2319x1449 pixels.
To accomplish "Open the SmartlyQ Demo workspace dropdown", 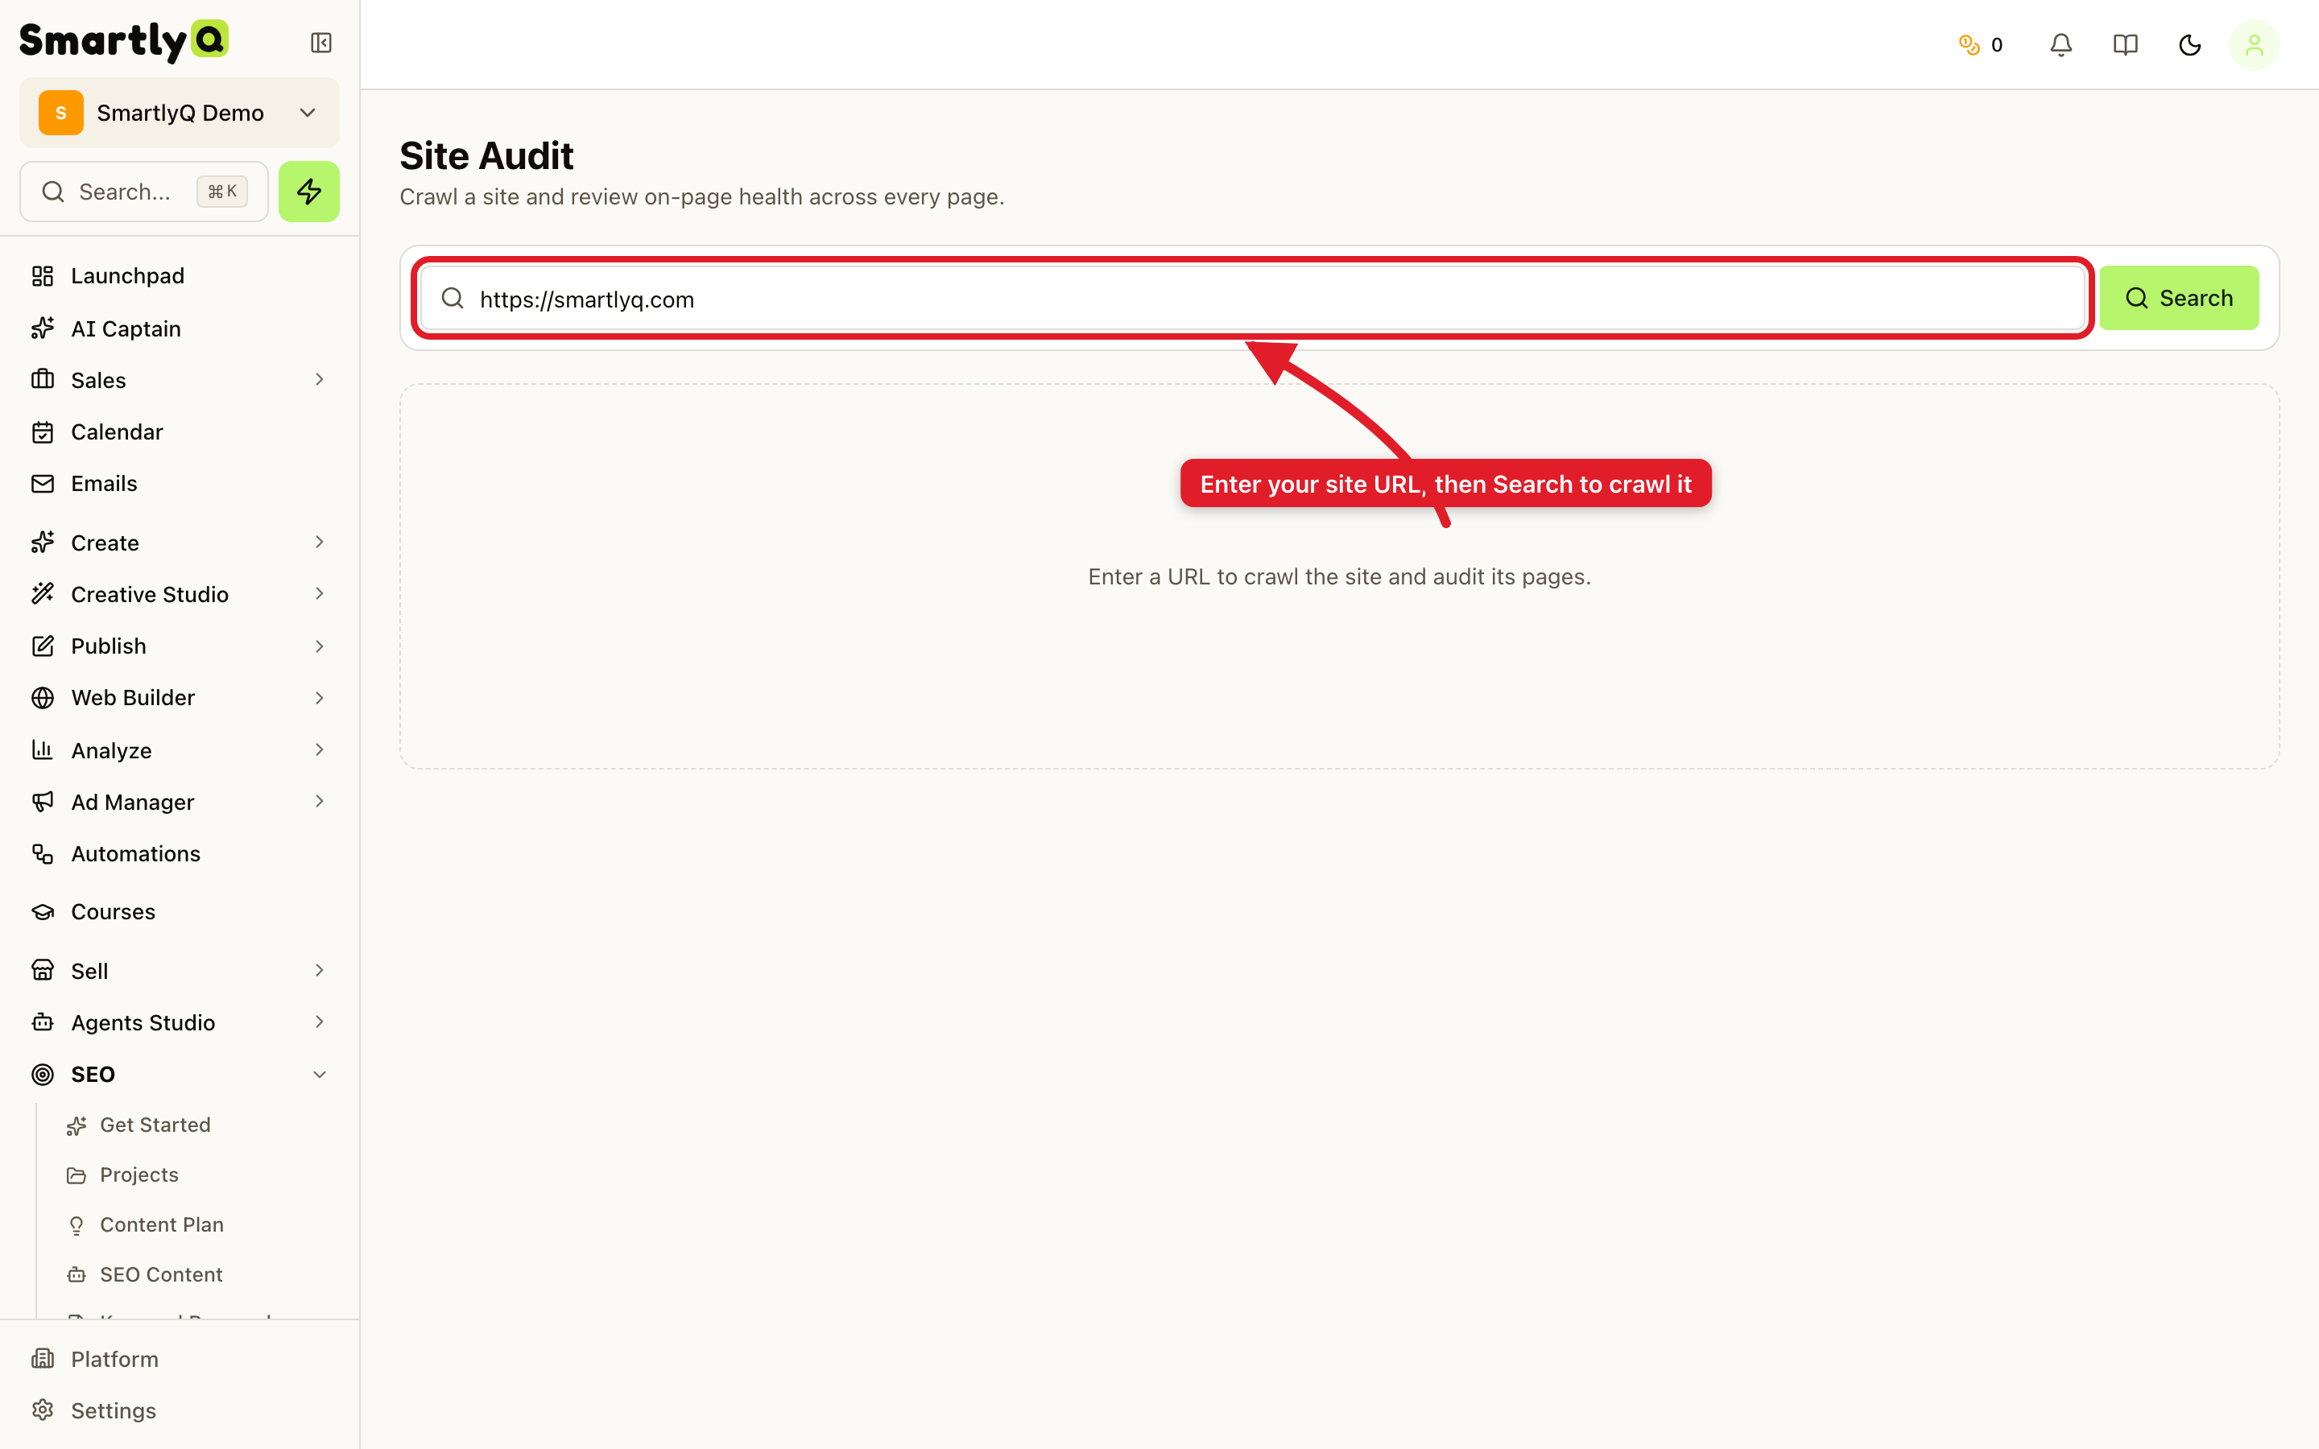I will click(x=180, y=113).
